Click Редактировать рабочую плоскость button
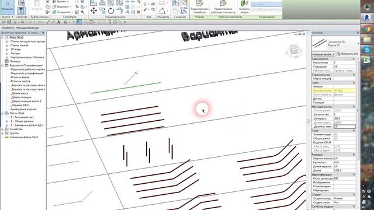This screenshot has width=374, height=210. coord(223,6)
